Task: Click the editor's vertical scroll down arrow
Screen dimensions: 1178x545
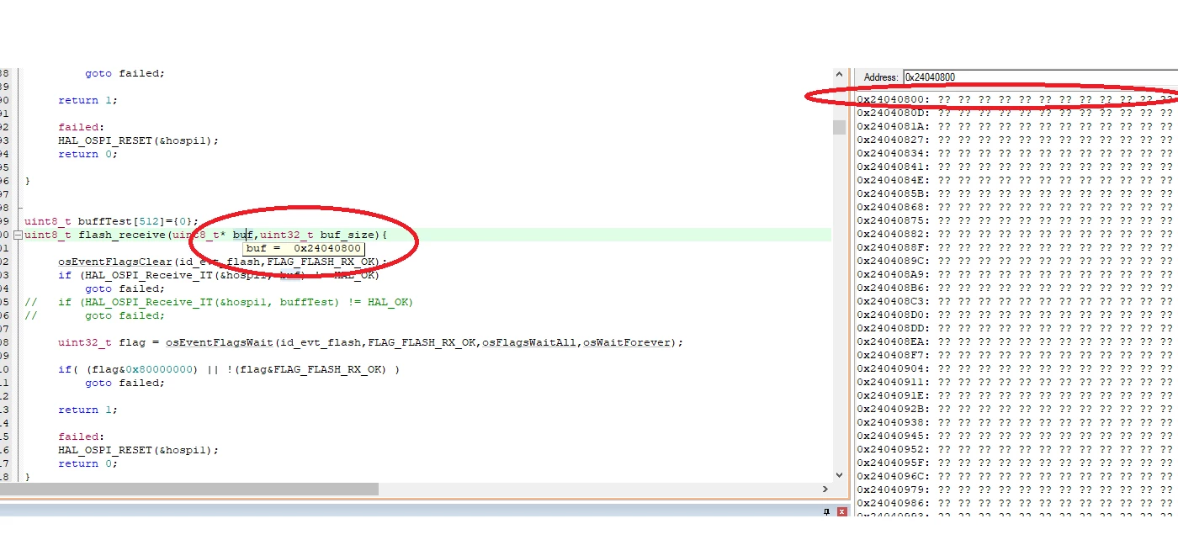Action: pos(839,475)
